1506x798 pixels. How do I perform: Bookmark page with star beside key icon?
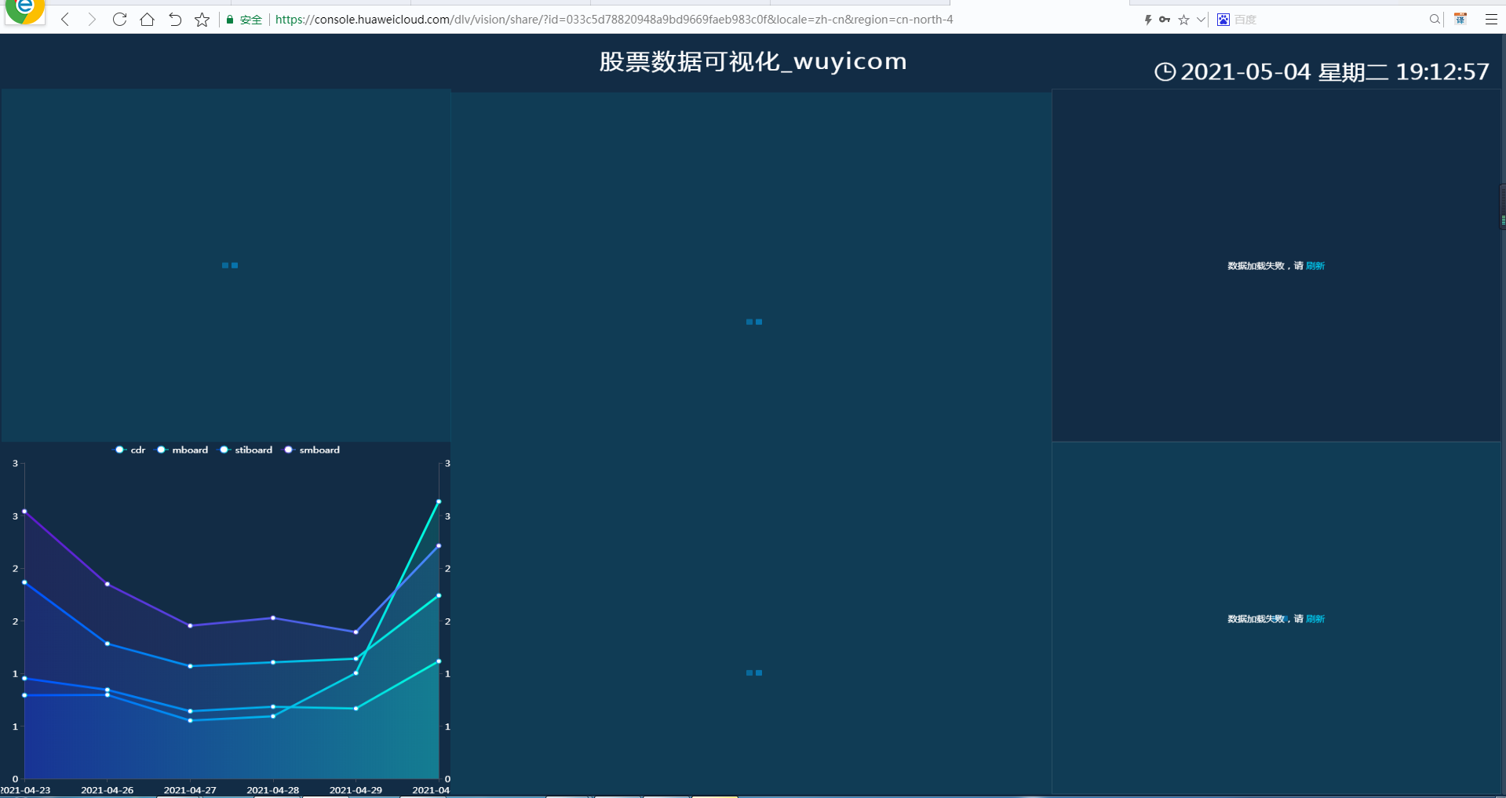coord(1184,20)
